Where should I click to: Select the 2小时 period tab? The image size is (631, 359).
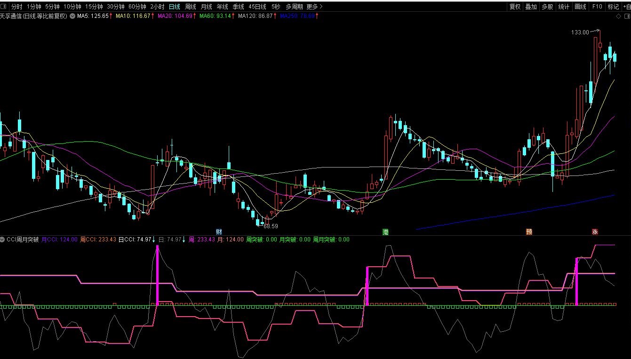coord(158,7)
